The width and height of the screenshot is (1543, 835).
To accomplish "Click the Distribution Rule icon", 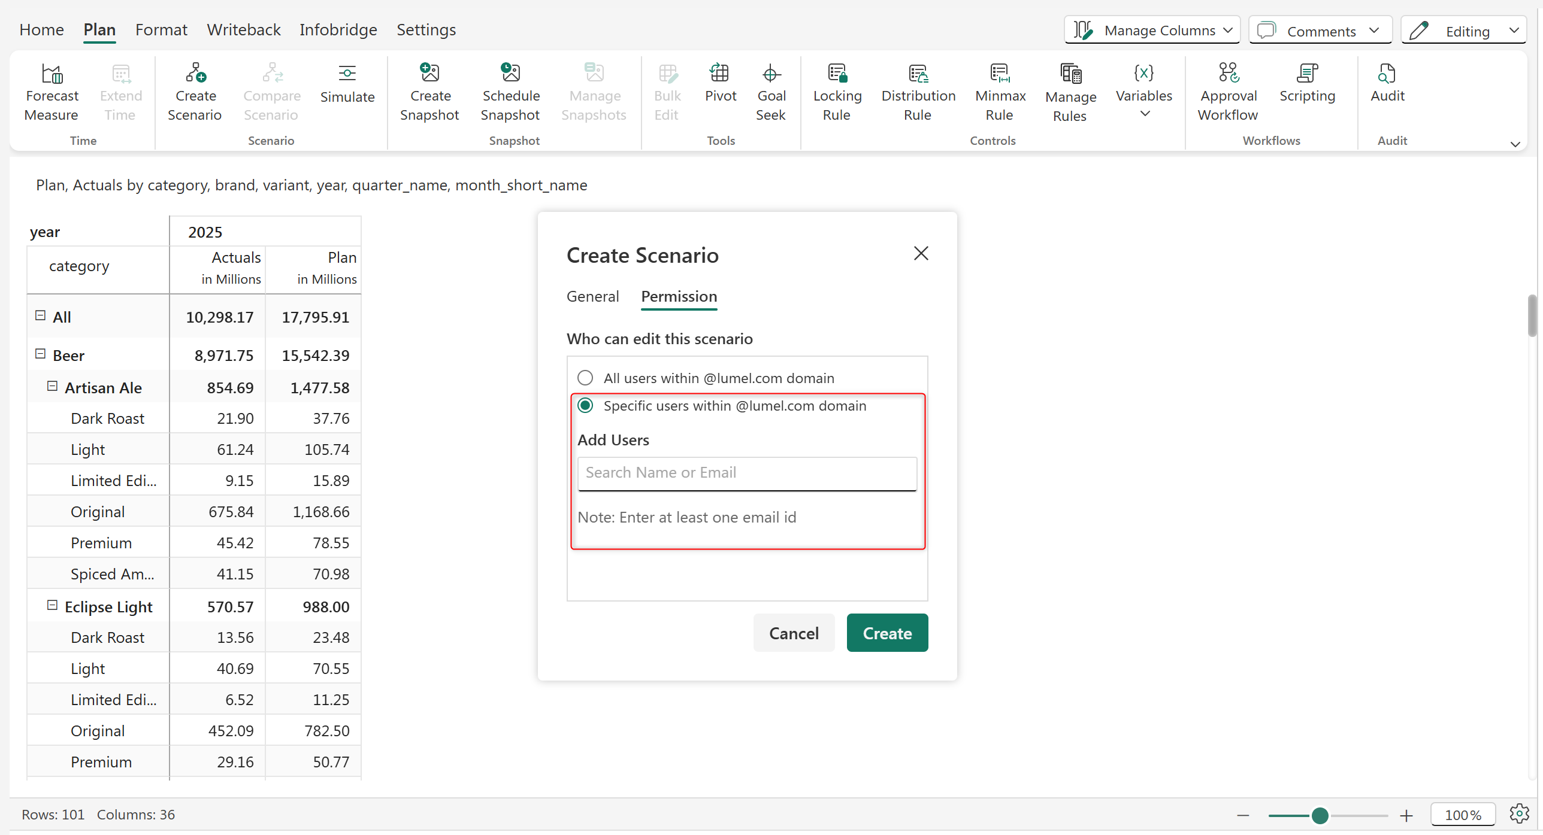I will tap(918, 73).
